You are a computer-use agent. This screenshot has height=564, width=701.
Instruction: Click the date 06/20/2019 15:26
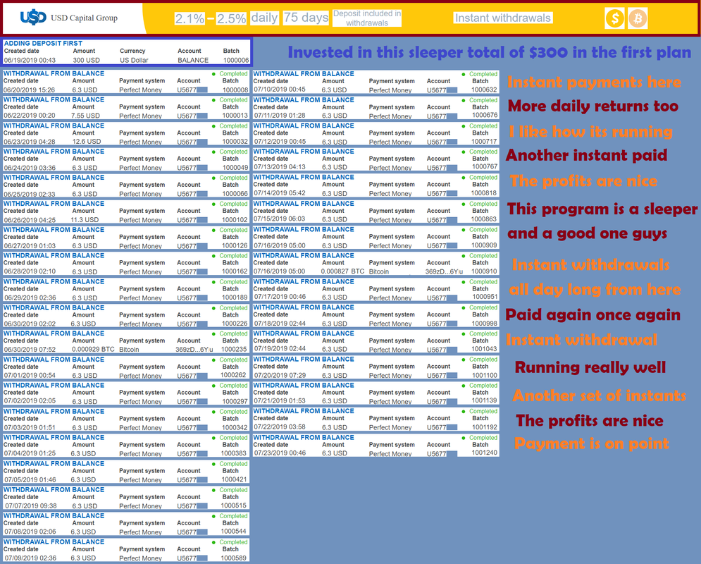(30, 90)
